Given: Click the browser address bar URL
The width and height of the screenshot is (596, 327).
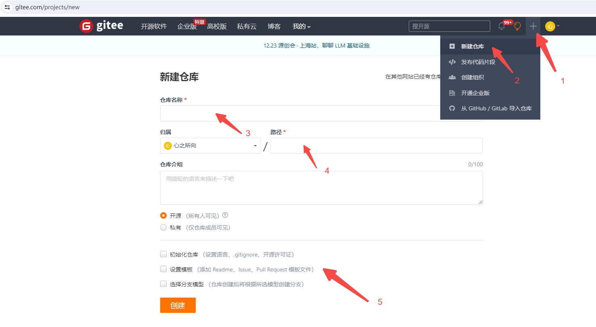Looking at the screenshot, I should [x=48, y=7].
